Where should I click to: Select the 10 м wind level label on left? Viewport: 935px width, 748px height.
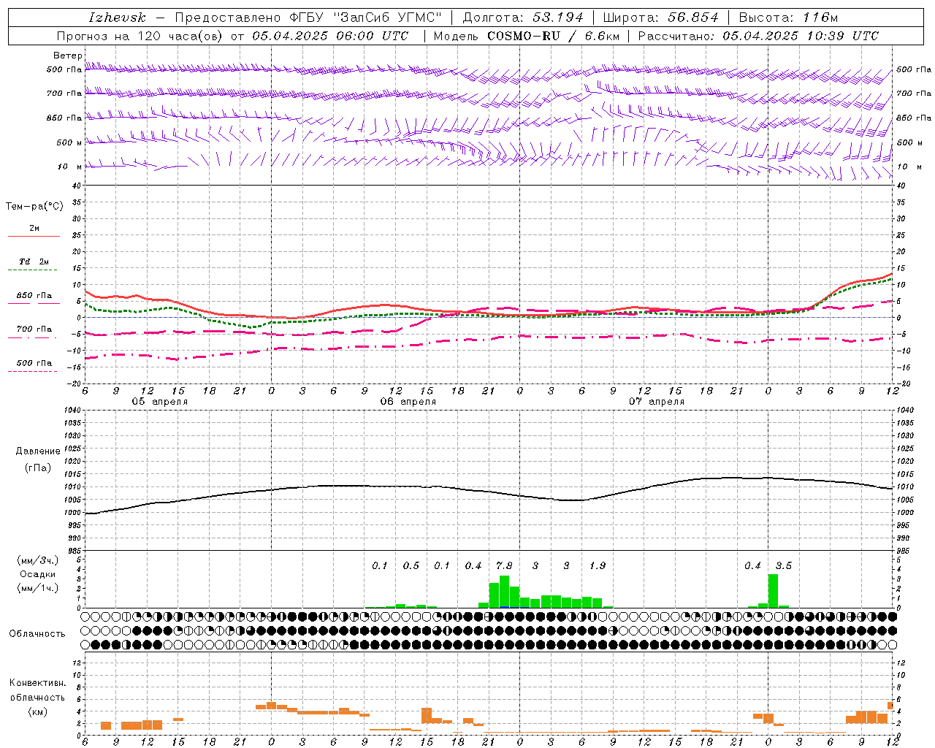pyautogui.click(x=69, y=167)
